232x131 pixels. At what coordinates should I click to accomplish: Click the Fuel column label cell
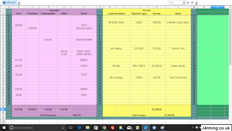click(x=18, y=13)
